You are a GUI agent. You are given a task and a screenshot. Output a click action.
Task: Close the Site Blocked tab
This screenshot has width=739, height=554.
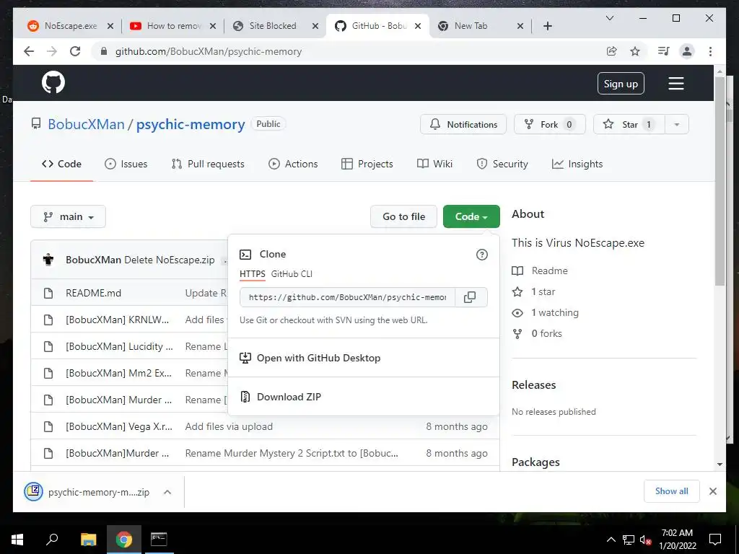pyautogui.click(x=315, y=26)
